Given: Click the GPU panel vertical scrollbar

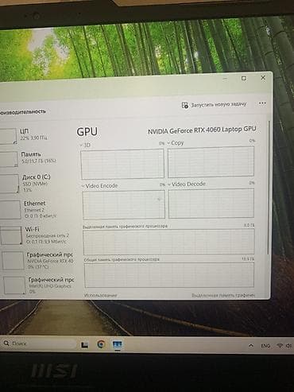Looking at the screenshot, I should [x=269, y=187].
